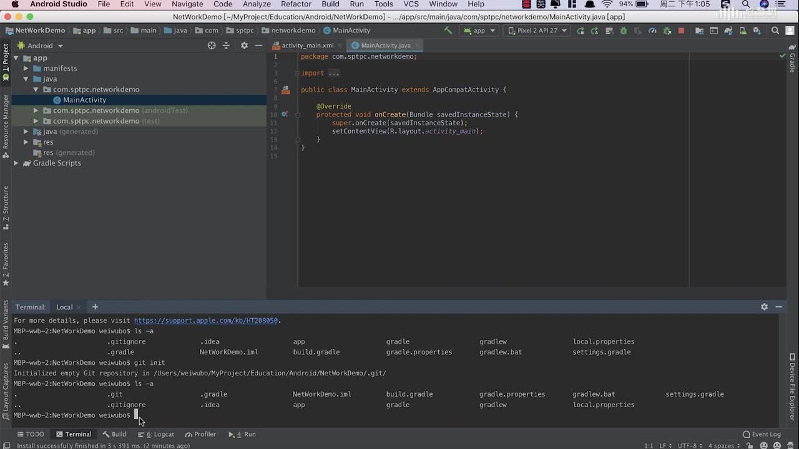Click the green debug bug icon
799x449 pixels.
click(623, 30)
